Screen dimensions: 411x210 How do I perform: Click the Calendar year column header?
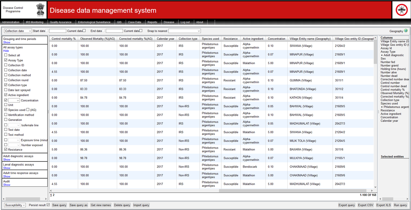[x=165, y=39]
